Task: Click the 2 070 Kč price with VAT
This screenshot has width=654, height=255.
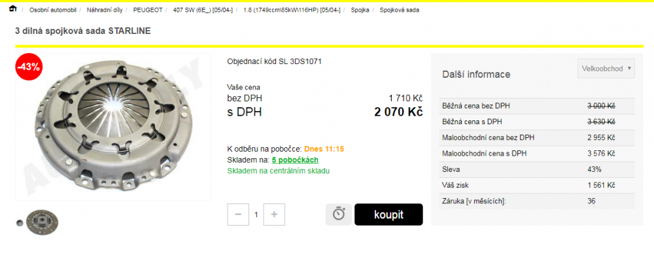Action: 398,112
